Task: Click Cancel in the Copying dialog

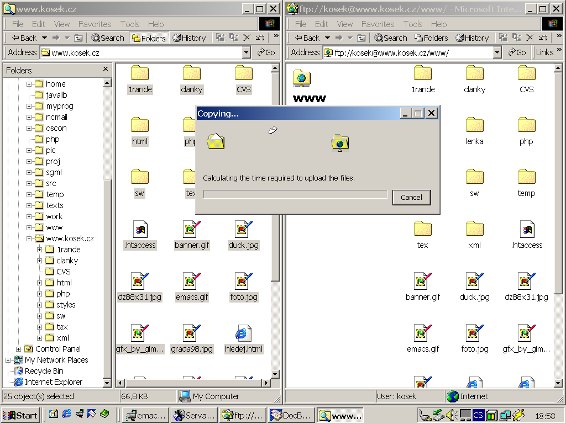Action: (x=411, y=198)
